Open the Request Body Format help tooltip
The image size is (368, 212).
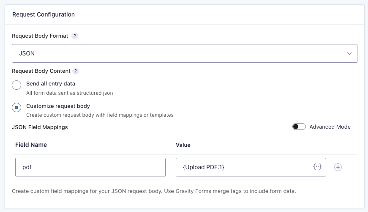tap(75, 36)
